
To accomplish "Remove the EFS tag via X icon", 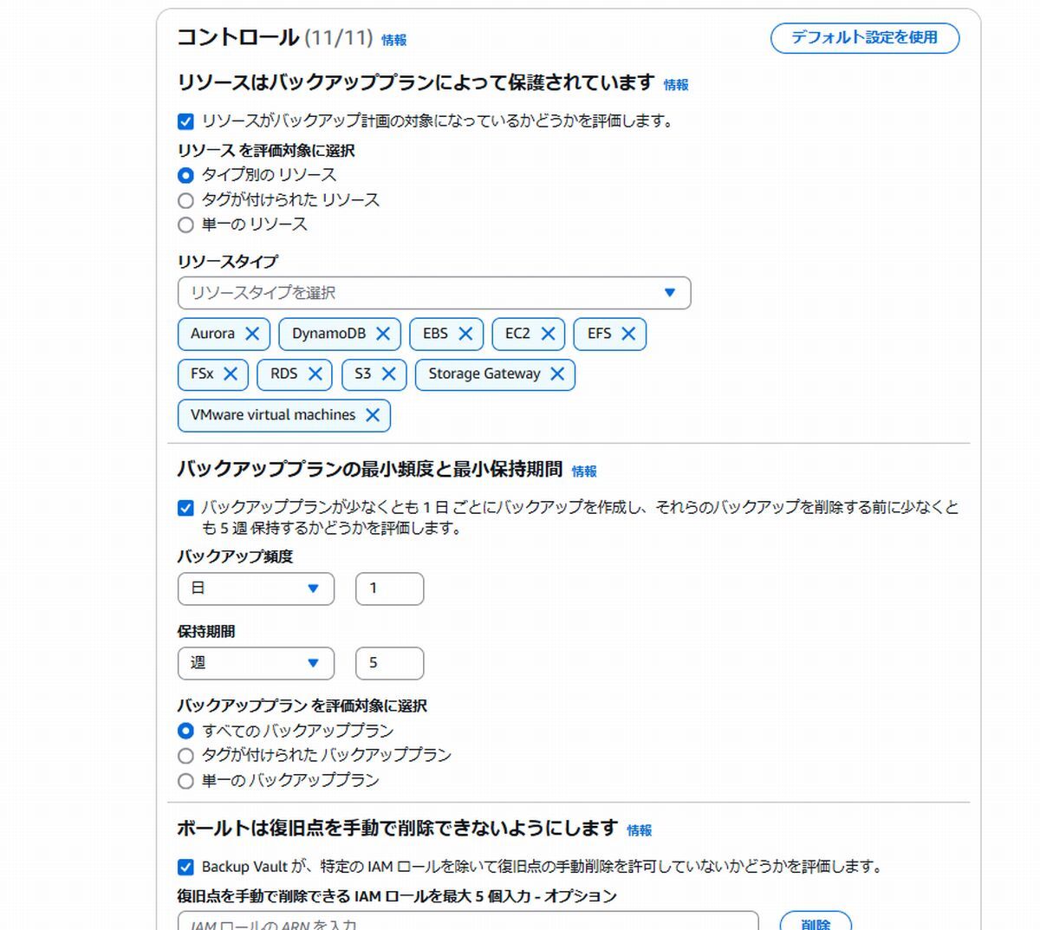I will tap(628, 334).
